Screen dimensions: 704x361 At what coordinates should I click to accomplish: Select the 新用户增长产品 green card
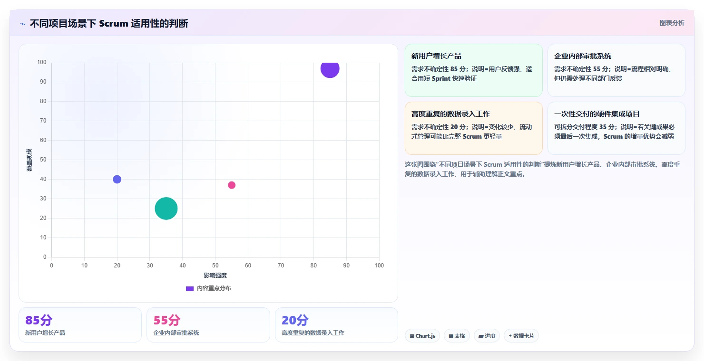point(473,70)
